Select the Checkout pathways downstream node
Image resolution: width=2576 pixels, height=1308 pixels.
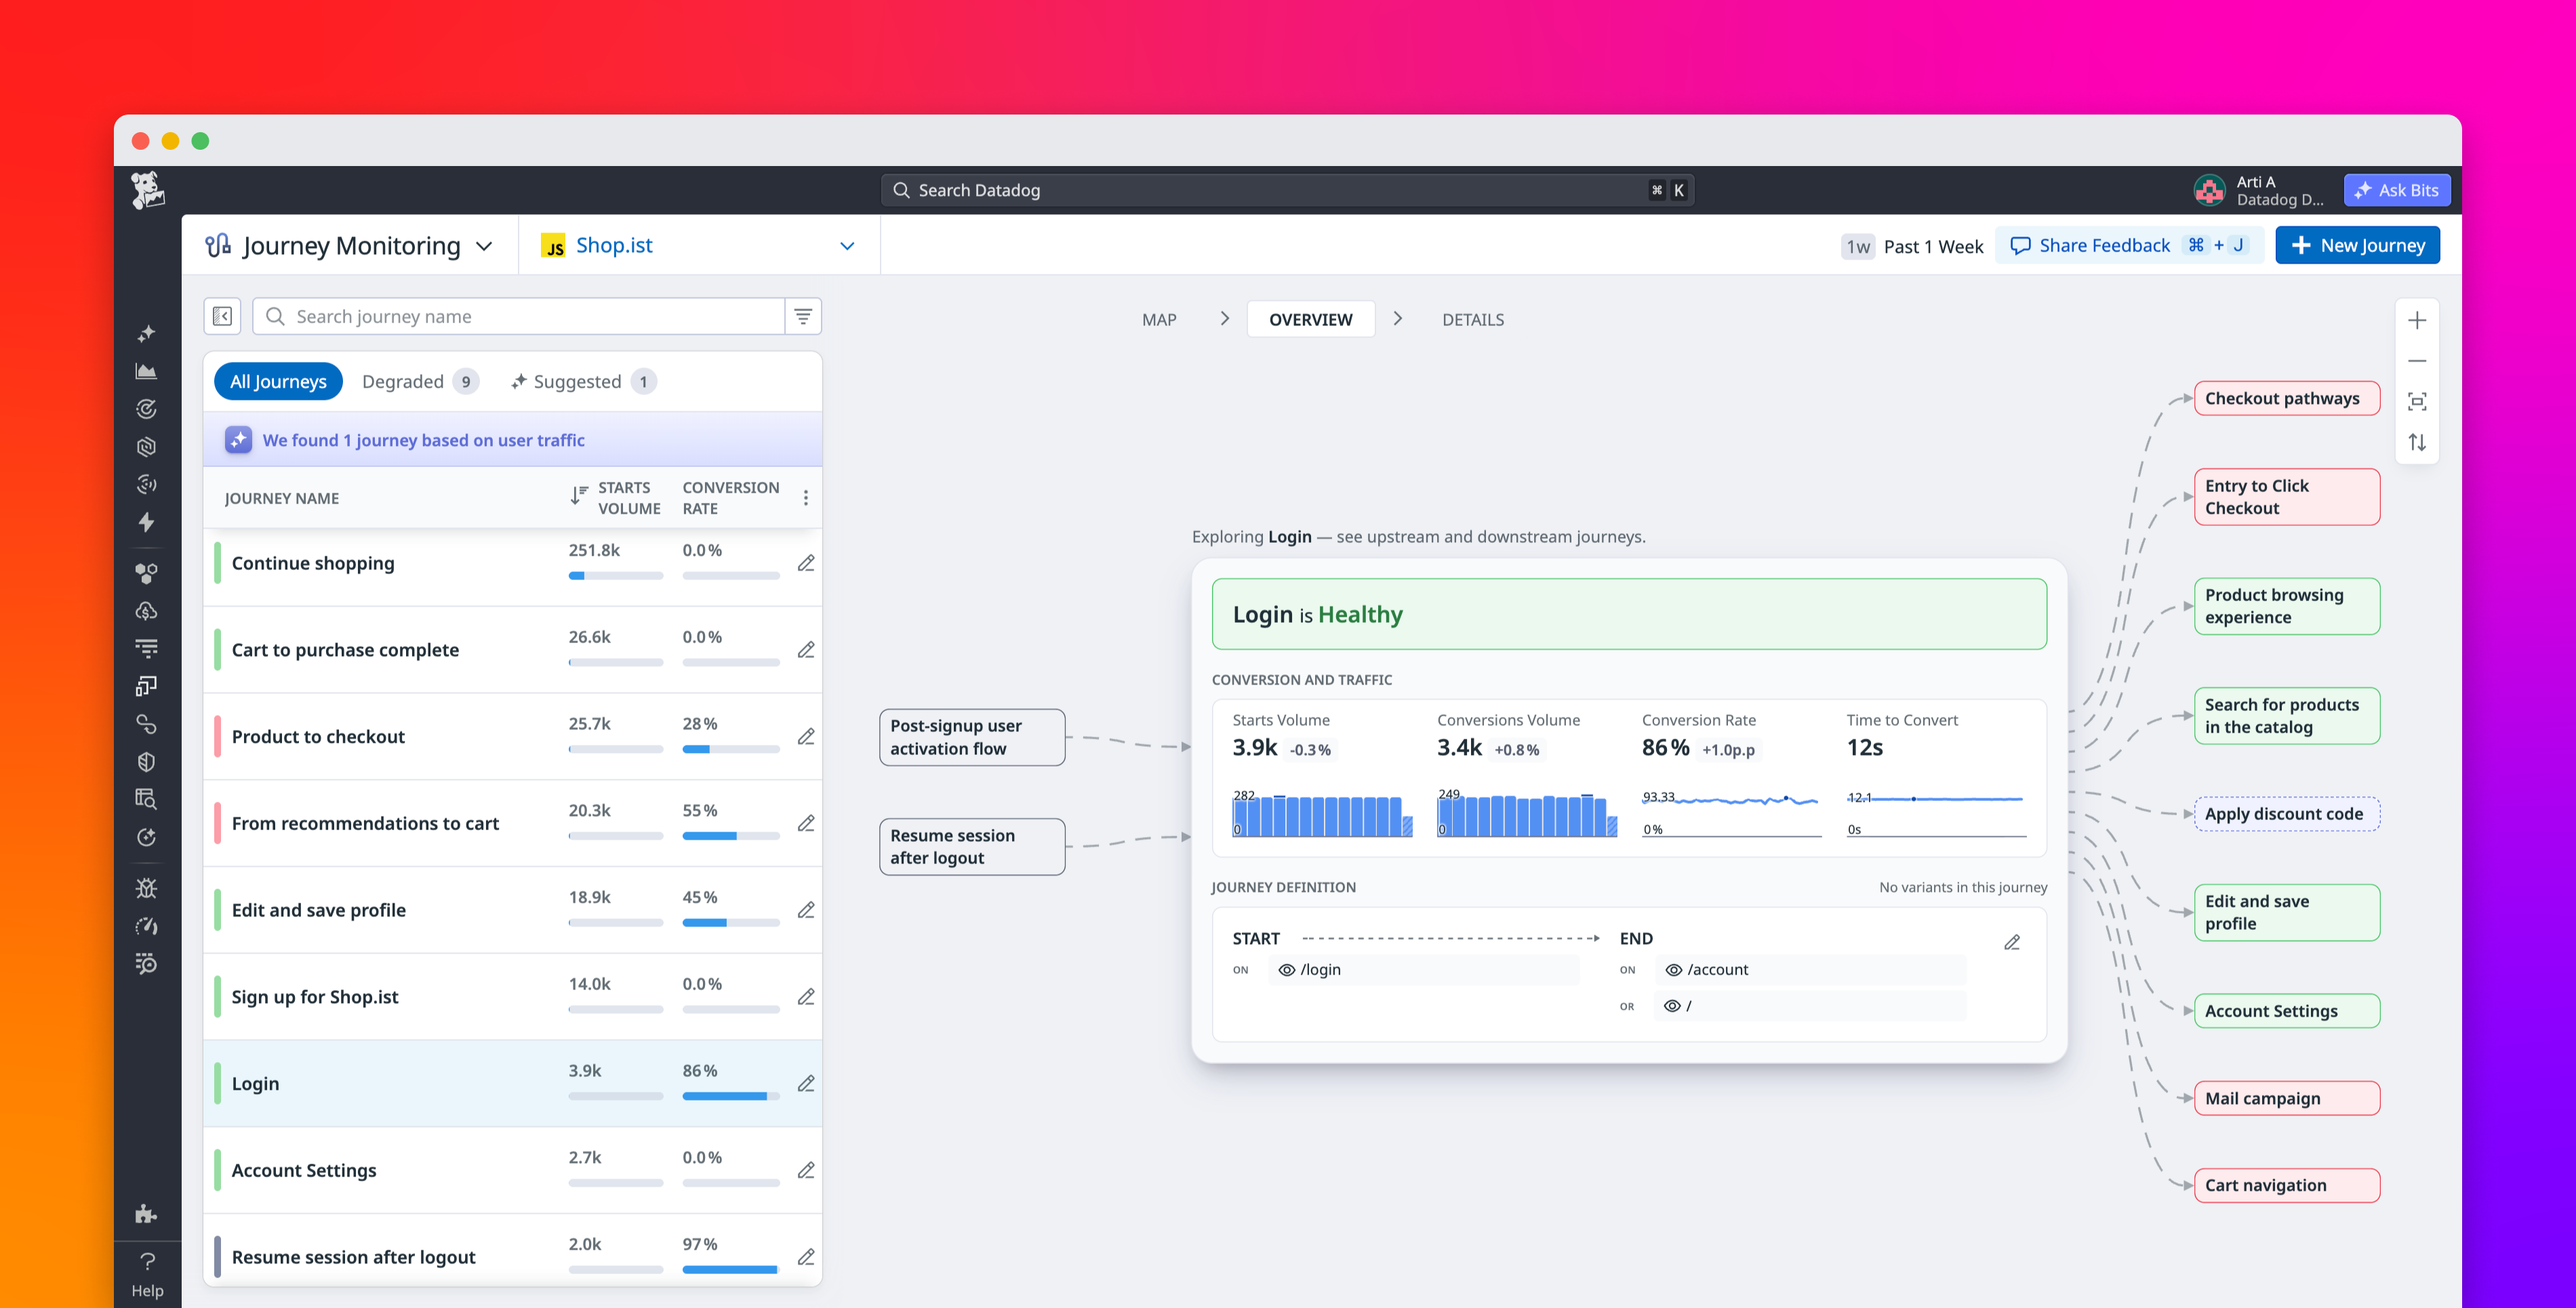(x=2286, y=398)
